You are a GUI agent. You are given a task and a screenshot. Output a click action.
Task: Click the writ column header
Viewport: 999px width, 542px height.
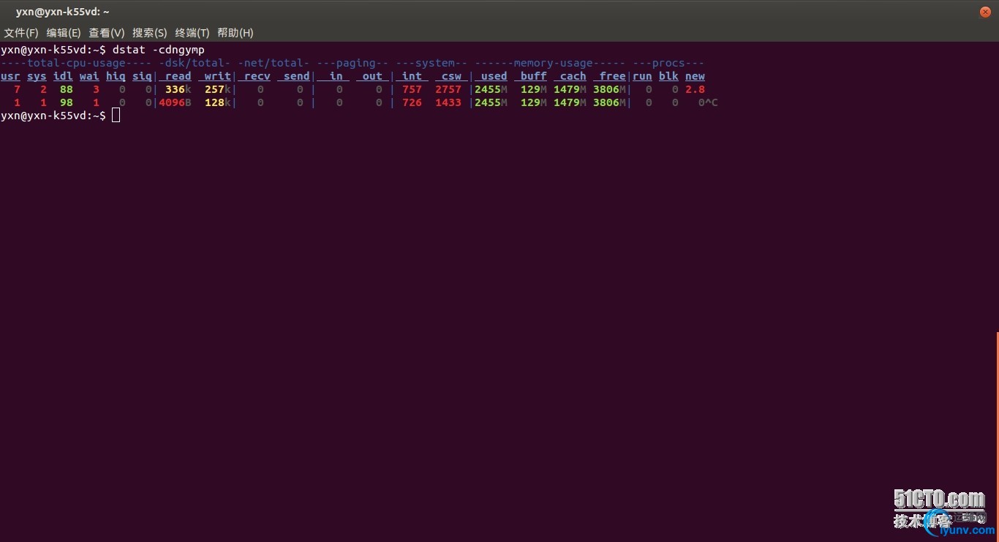[214, 76]
